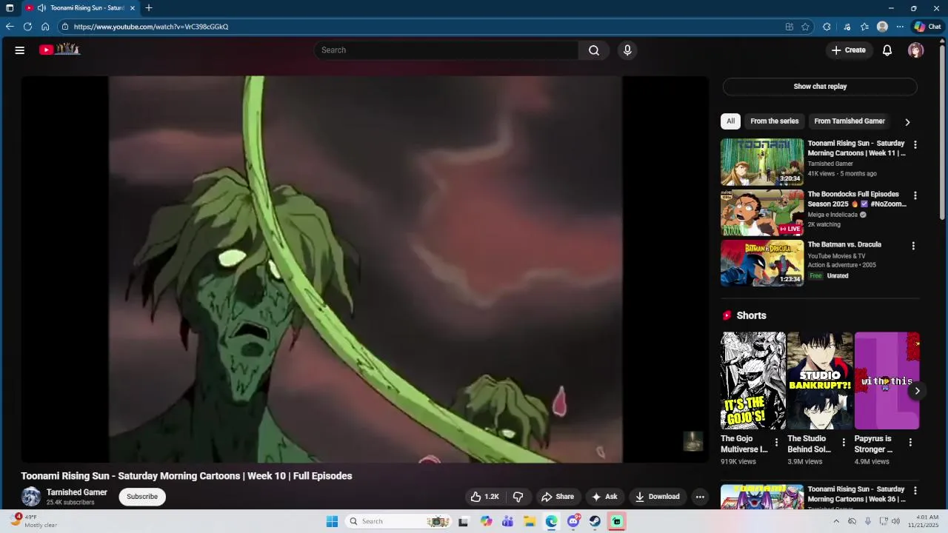
Task: Click the video player frame
Action: click(x=364, y=269)
